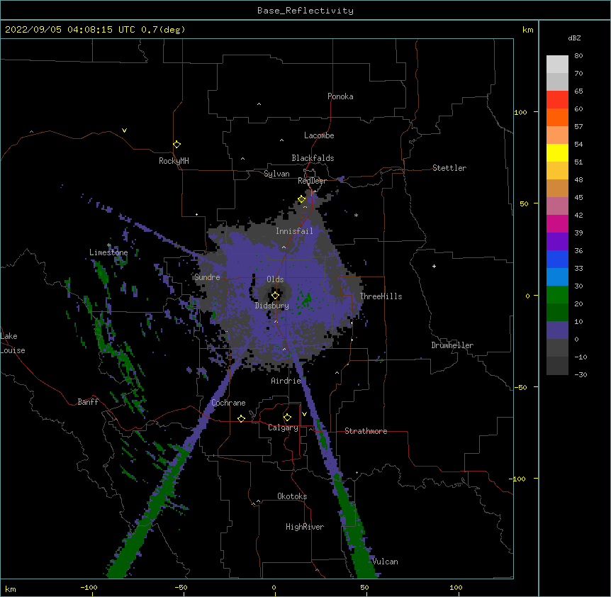The height and width of the screenshot is (597, 611).
Task: Pick the orange 57-60 dBZ legend swatch
Action: (557, 117)
